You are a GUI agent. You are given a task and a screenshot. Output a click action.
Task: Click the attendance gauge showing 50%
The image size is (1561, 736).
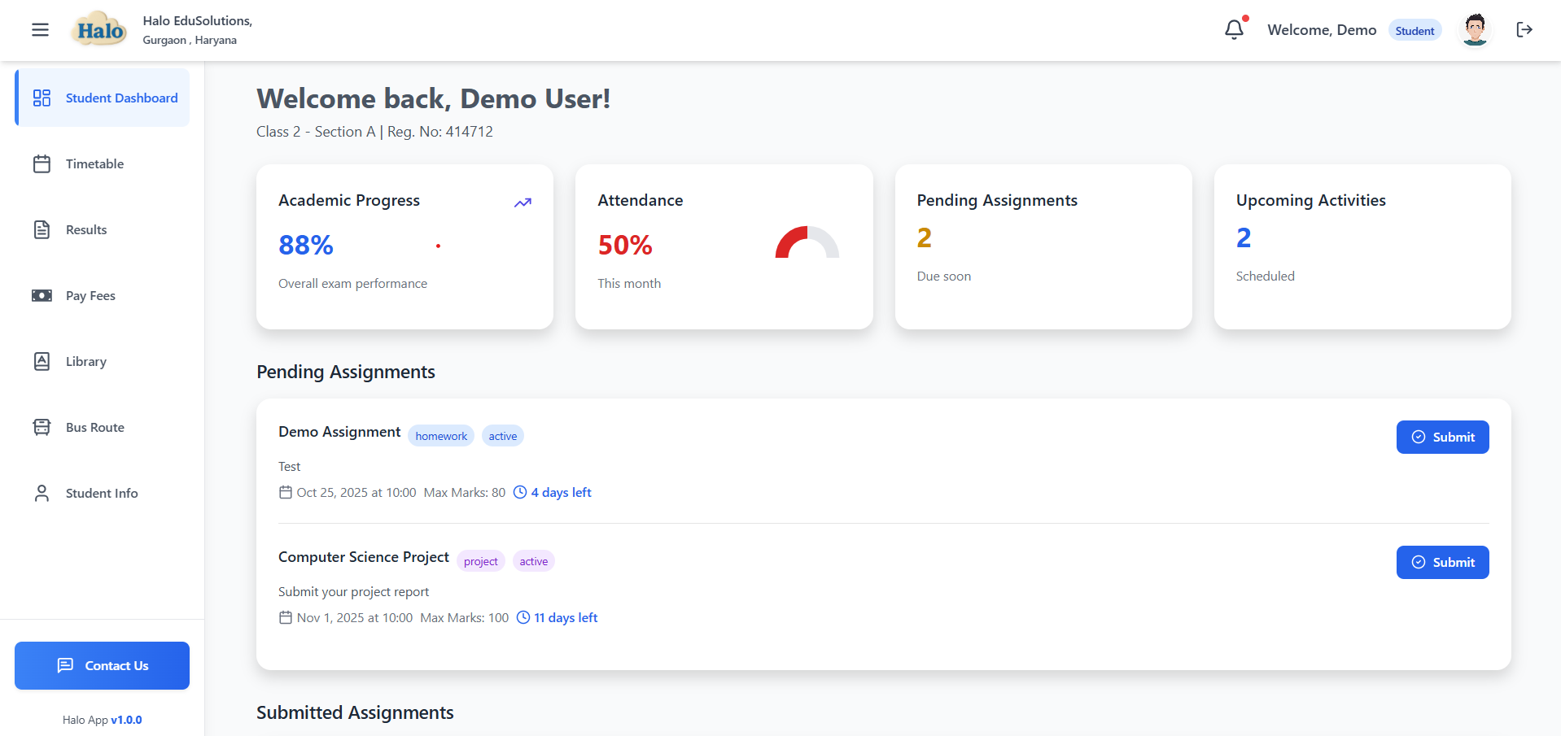[807, 242]
